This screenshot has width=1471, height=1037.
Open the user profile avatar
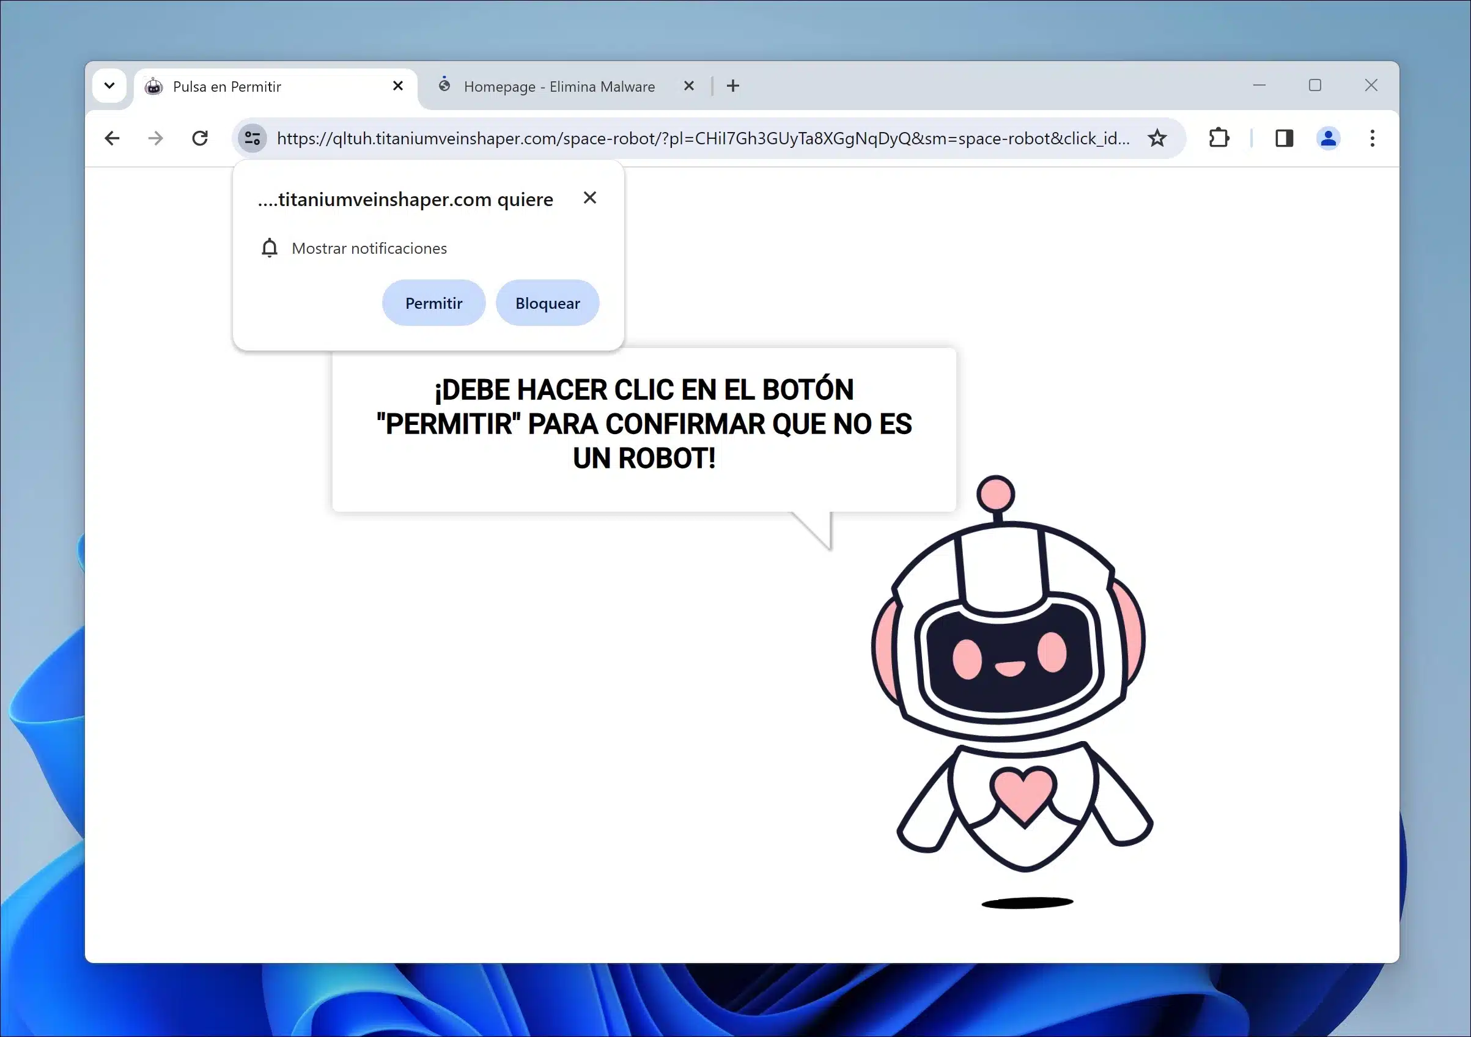tap(1328, 138)
